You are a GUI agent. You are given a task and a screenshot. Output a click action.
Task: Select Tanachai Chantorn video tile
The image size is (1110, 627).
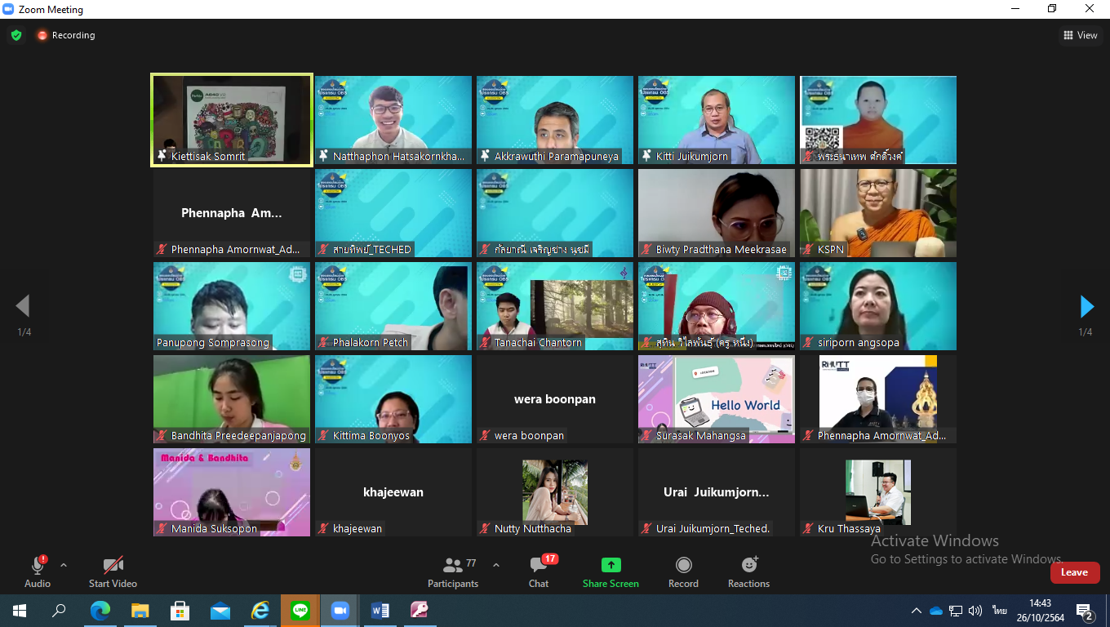[555, 306]
